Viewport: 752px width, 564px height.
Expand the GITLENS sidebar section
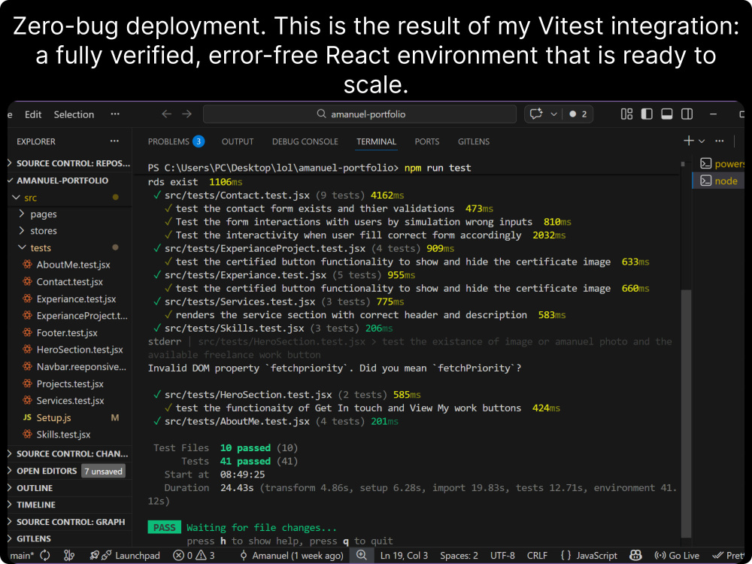tap(69, 538)
